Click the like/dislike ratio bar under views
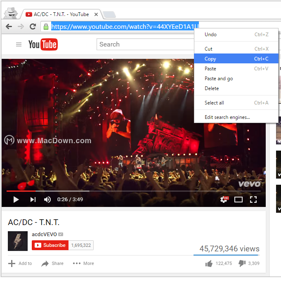Screen dimensions: 281x281 (227, 255)
